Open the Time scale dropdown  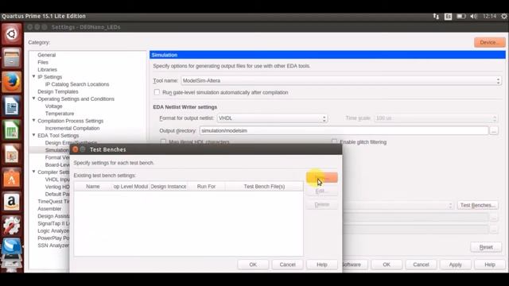(x=436, y=118)
